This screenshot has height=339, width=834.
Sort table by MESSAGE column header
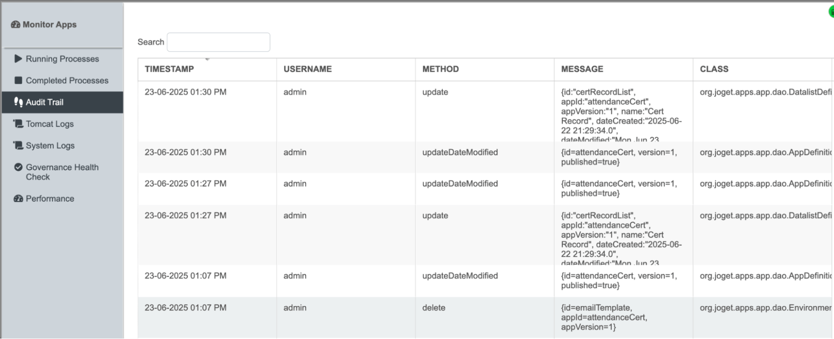[x=582, y=69]
